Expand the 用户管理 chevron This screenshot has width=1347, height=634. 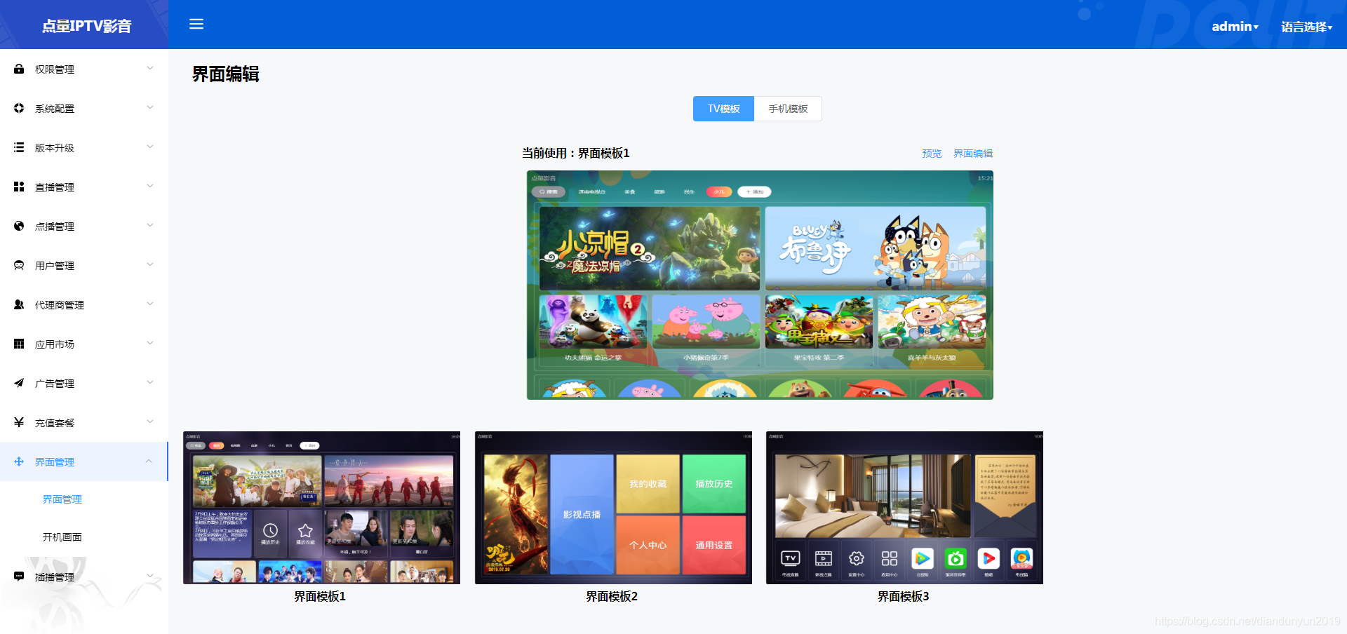[149, 264]
